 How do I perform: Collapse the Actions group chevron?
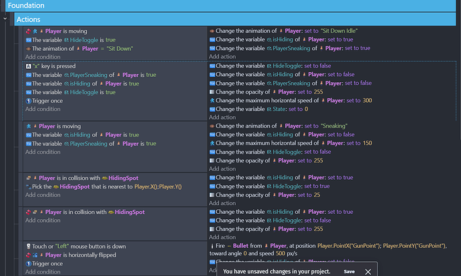click(x=5, y=19)
